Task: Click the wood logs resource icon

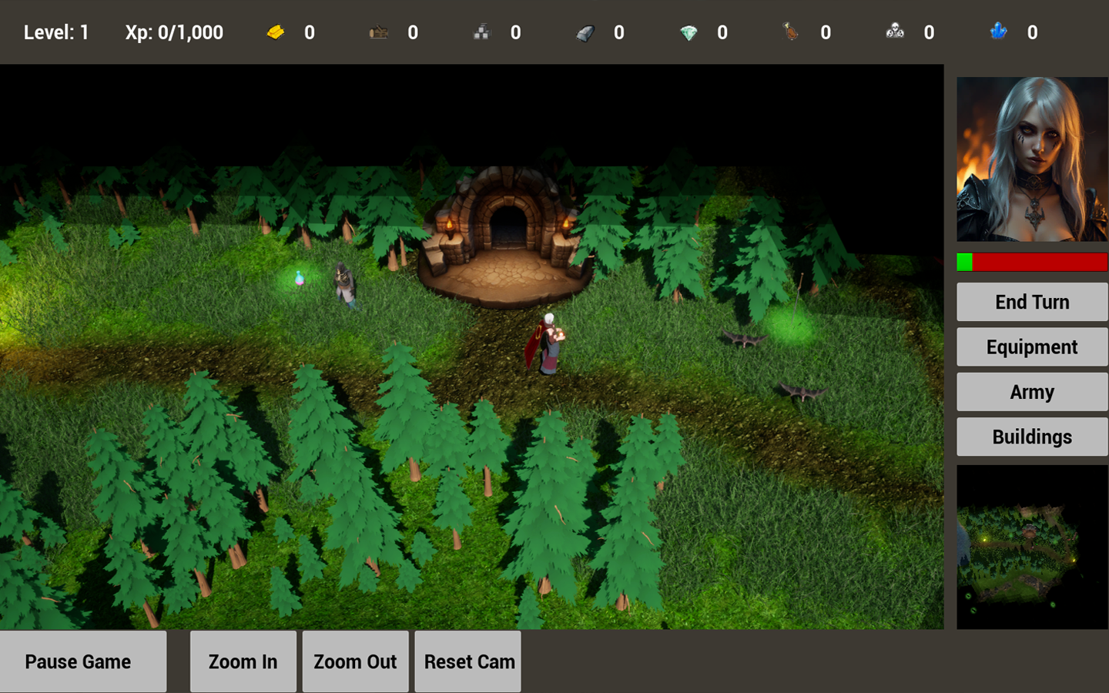Action: [377, 32]
